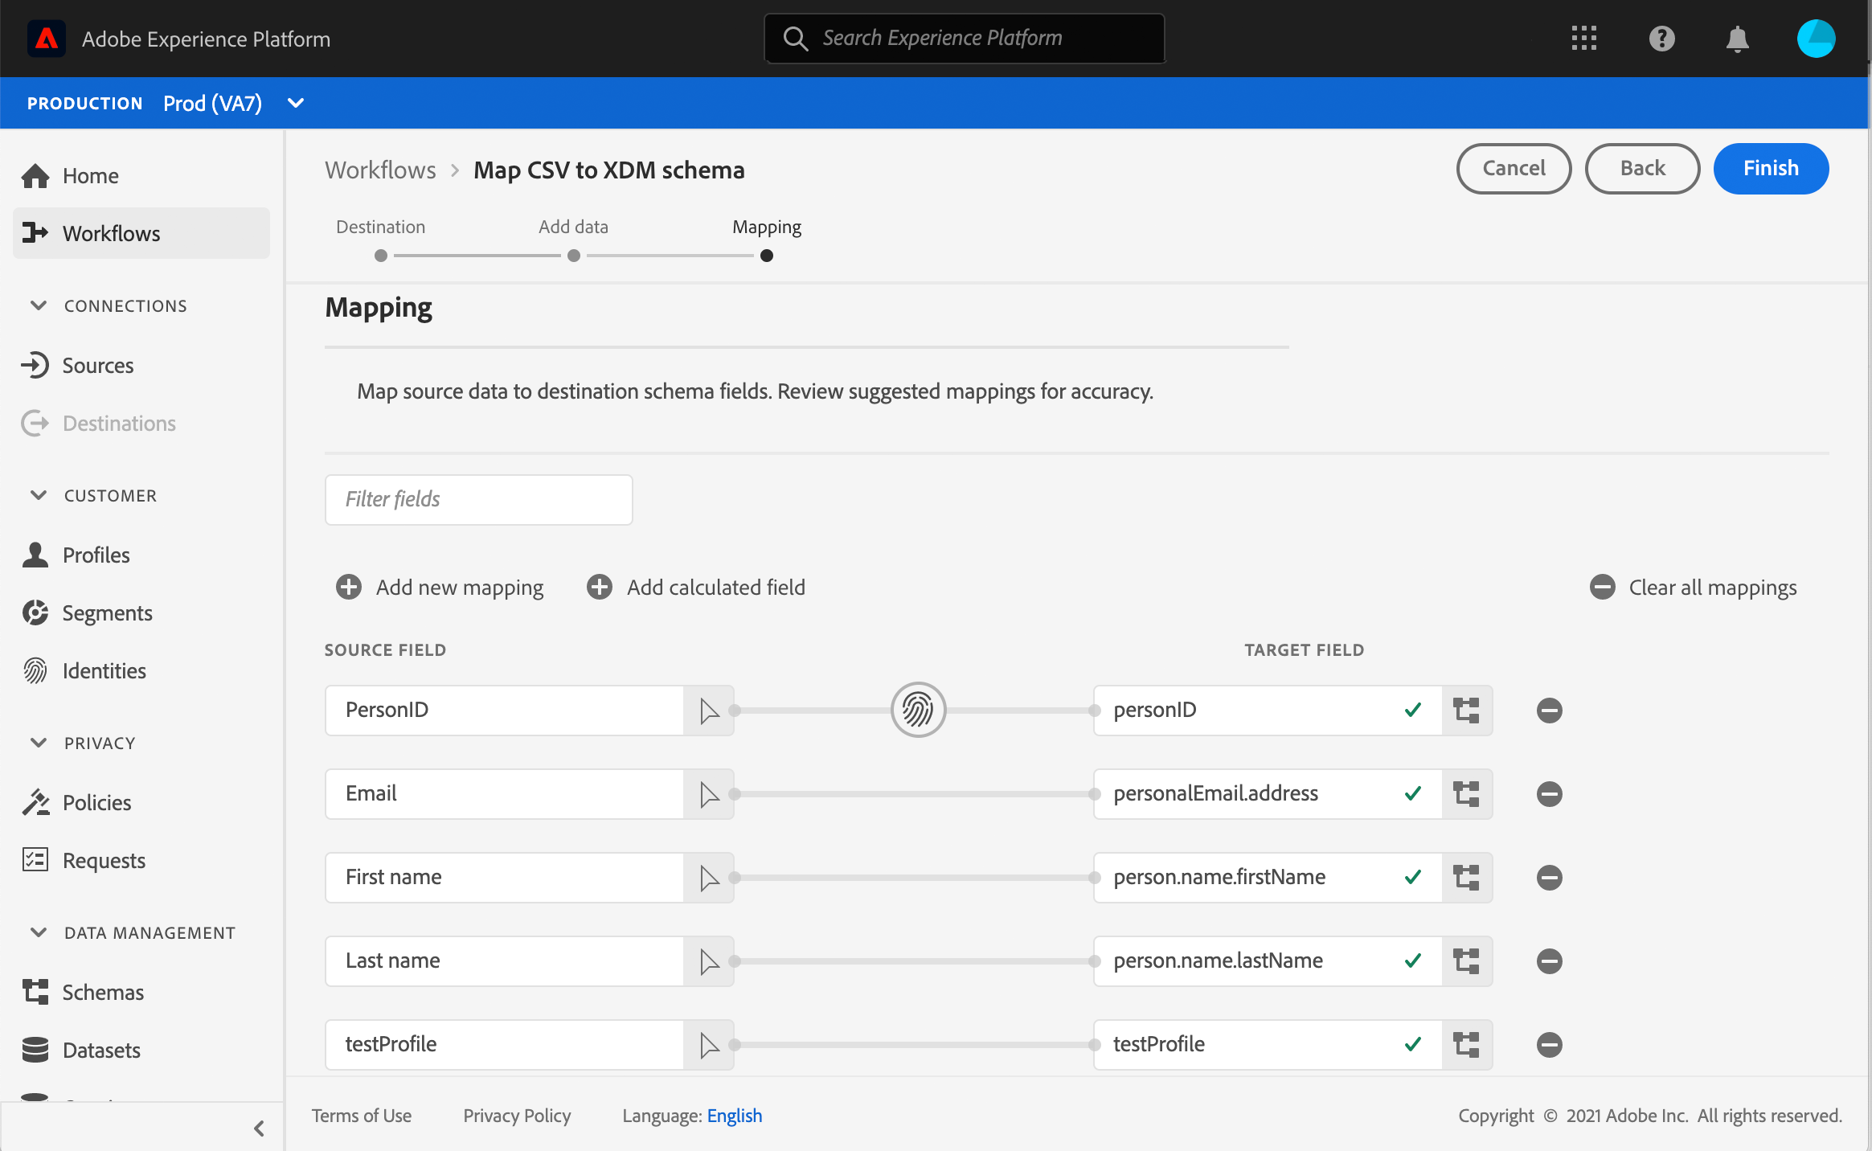
Task: Click the Filter fields input
Action: 478,499
